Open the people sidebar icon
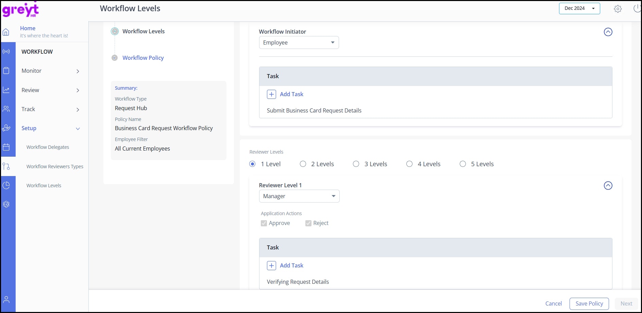Image resolution: width=642 pixels, height=313 pixels. (6, 109)
